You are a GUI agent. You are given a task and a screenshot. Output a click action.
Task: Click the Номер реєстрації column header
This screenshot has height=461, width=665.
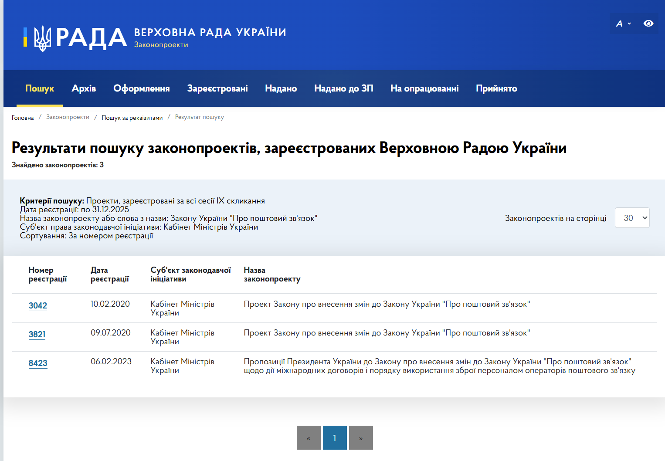pos(48,275)
